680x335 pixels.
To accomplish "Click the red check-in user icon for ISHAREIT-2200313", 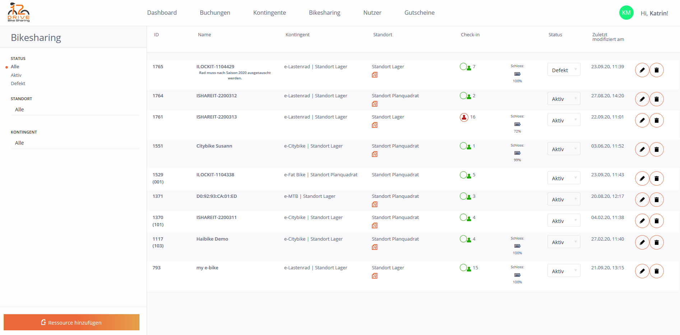I will click(x=464, y=117).
